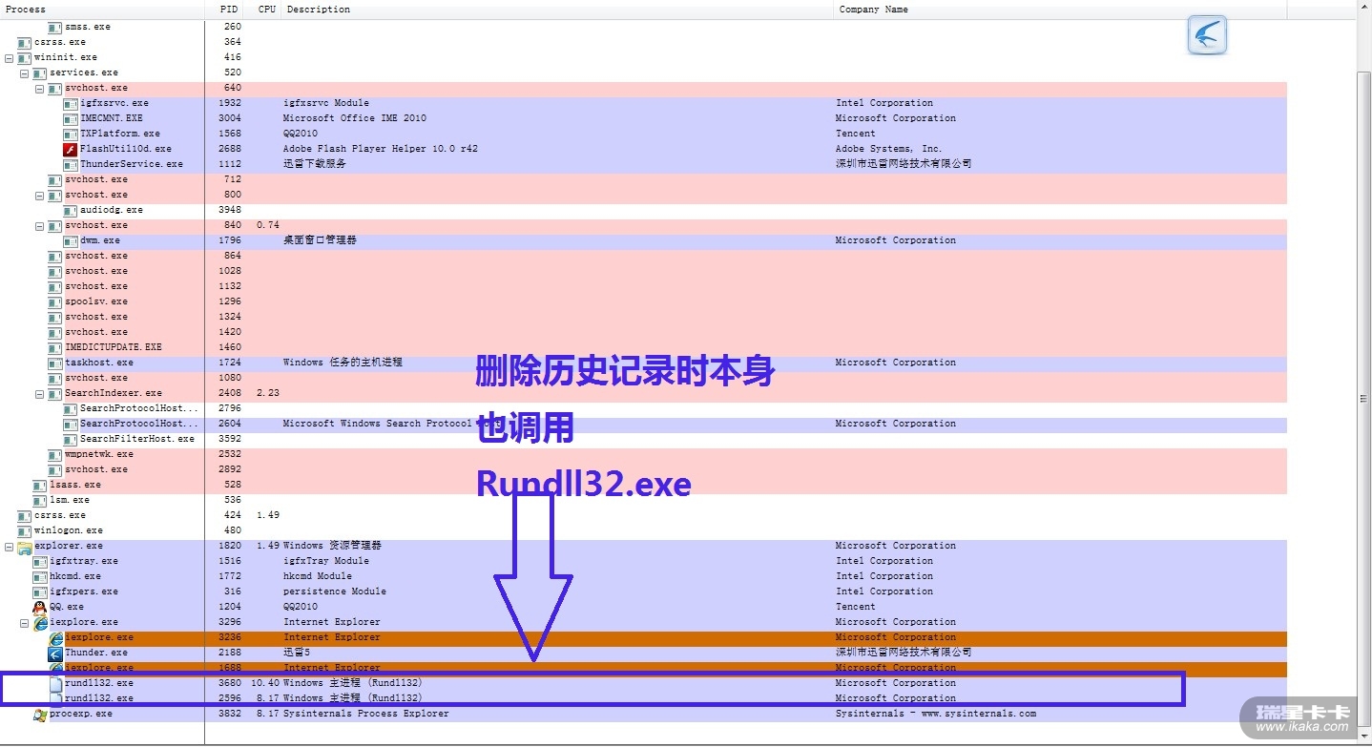Image resolution: width=1372 pixels, height=747 pixels.
Task: Click the icon beside winlogon.exe
Action: point(24,530)
